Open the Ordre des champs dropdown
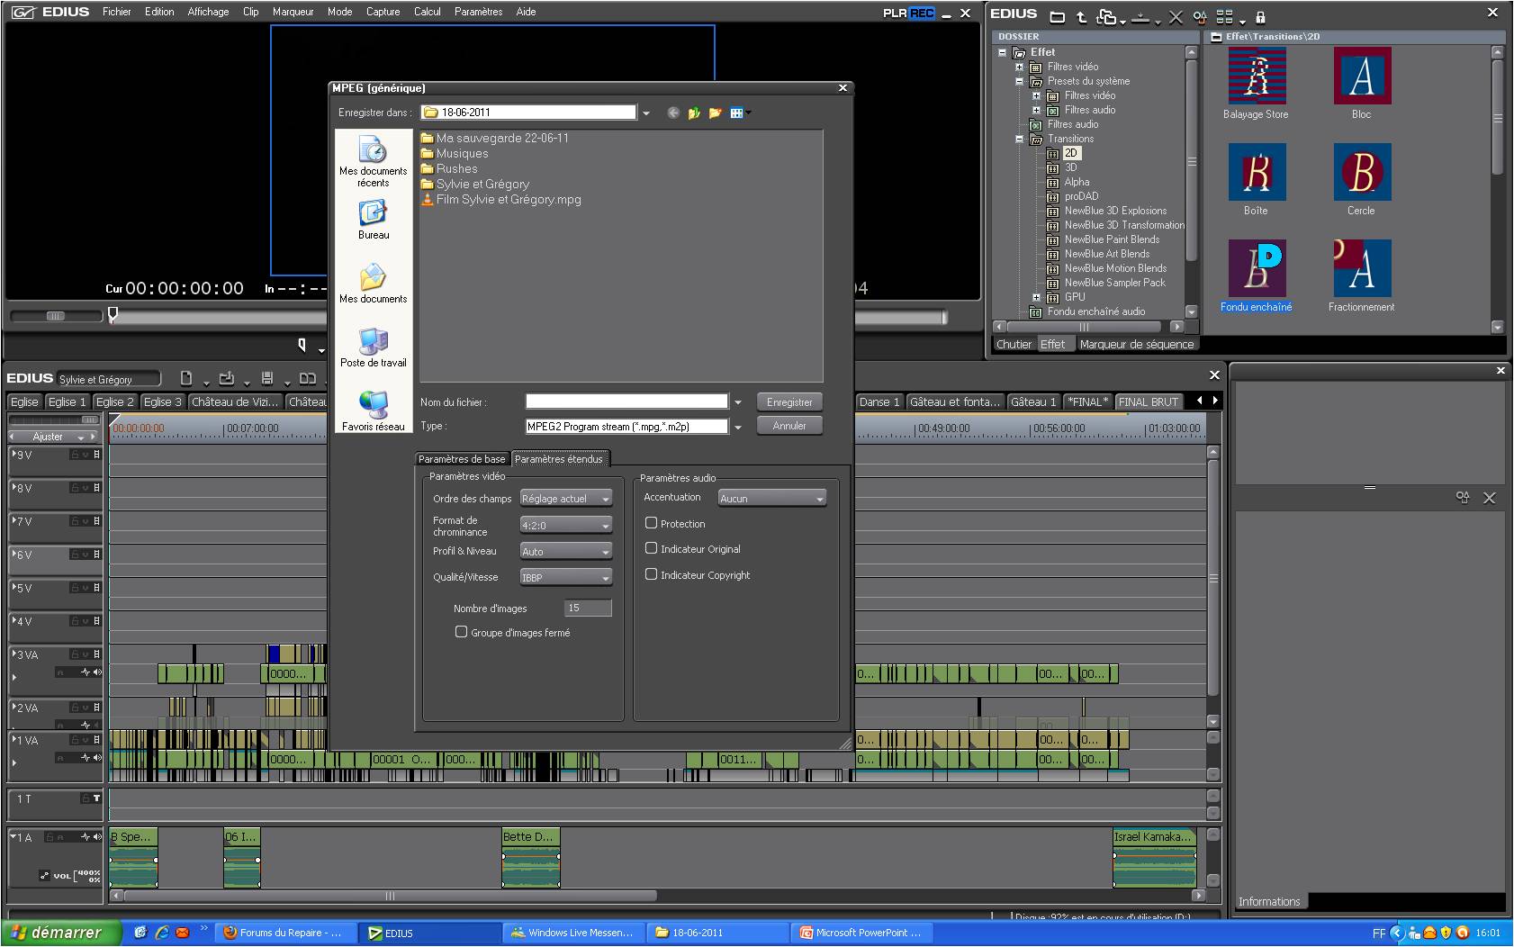This screenshot has height=947, width=1514. pyautogui.click(x=566, y=498)
